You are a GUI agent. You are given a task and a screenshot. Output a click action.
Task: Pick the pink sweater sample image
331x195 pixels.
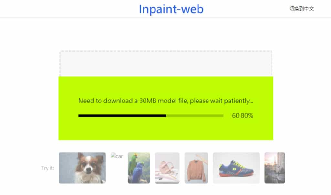pos(196,168)
